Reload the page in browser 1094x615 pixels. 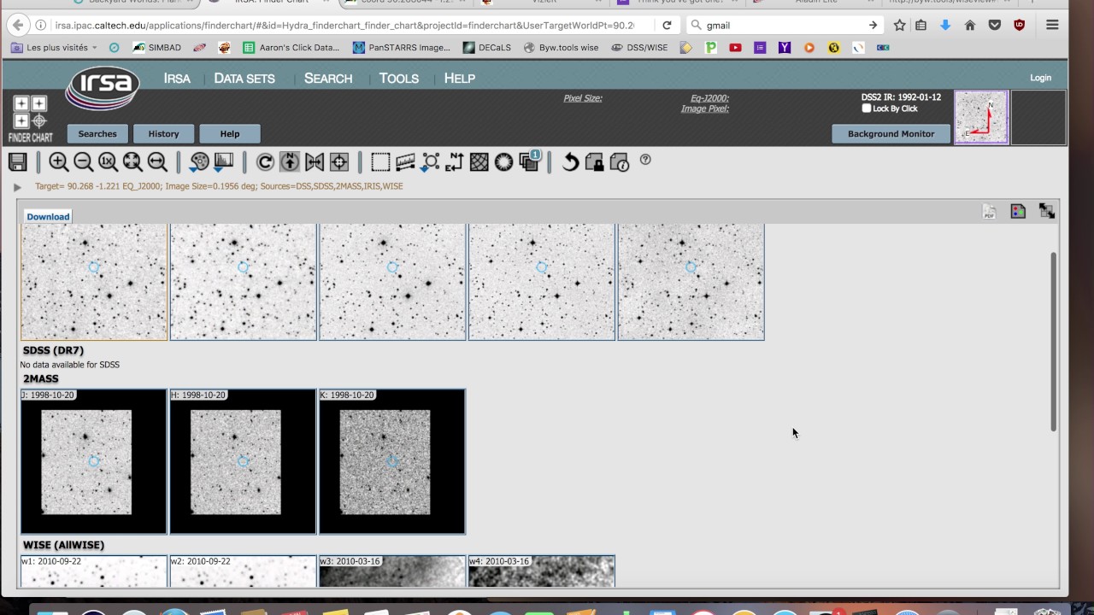coord(667,25)
